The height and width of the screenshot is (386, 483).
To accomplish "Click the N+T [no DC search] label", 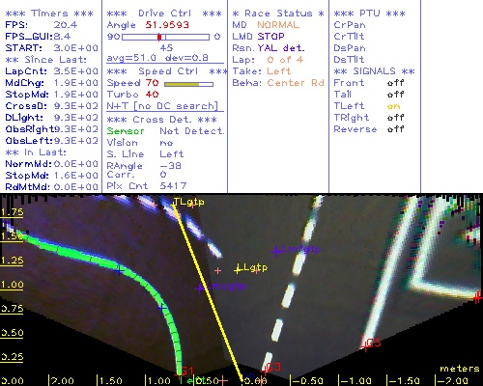I will pyautogui.click(x=162, y=106).
